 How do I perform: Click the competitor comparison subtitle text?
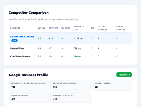tap(43, 20)
